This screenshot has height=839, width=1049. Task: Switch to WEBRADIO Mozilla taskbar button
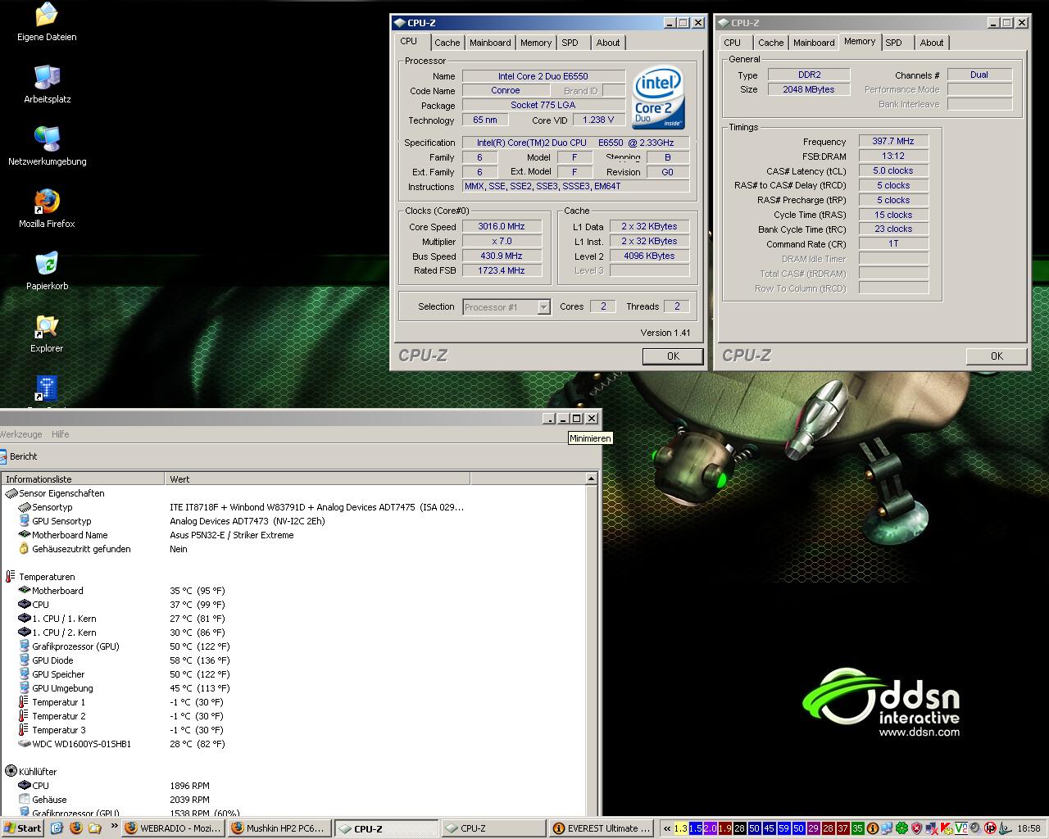pos(173,828)
